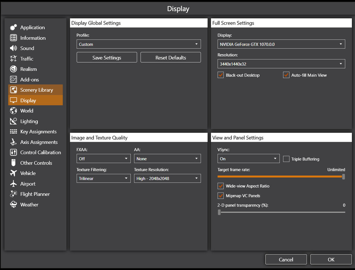This screenshot has height=270, width=355.
Task: Go to Sound settings page
Action: 35,48
